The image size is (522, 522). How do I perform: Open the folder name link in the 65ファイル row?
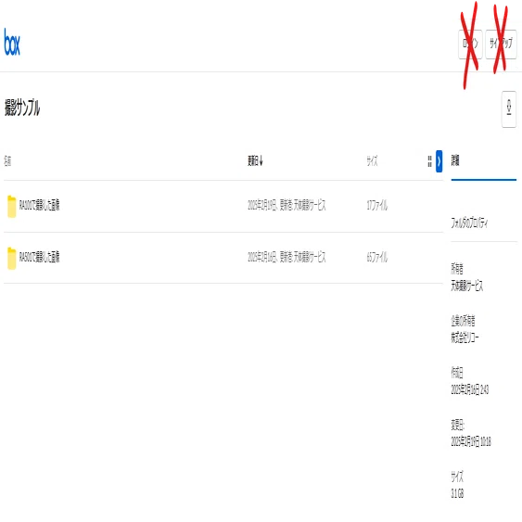39,257
